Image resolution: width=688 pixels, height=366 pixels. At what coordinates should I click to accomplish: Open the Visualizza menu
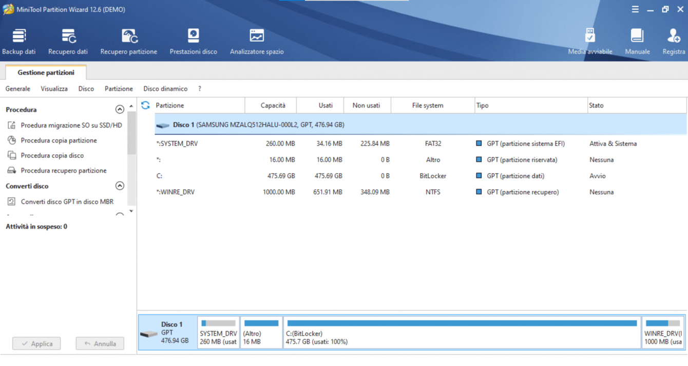54,89
